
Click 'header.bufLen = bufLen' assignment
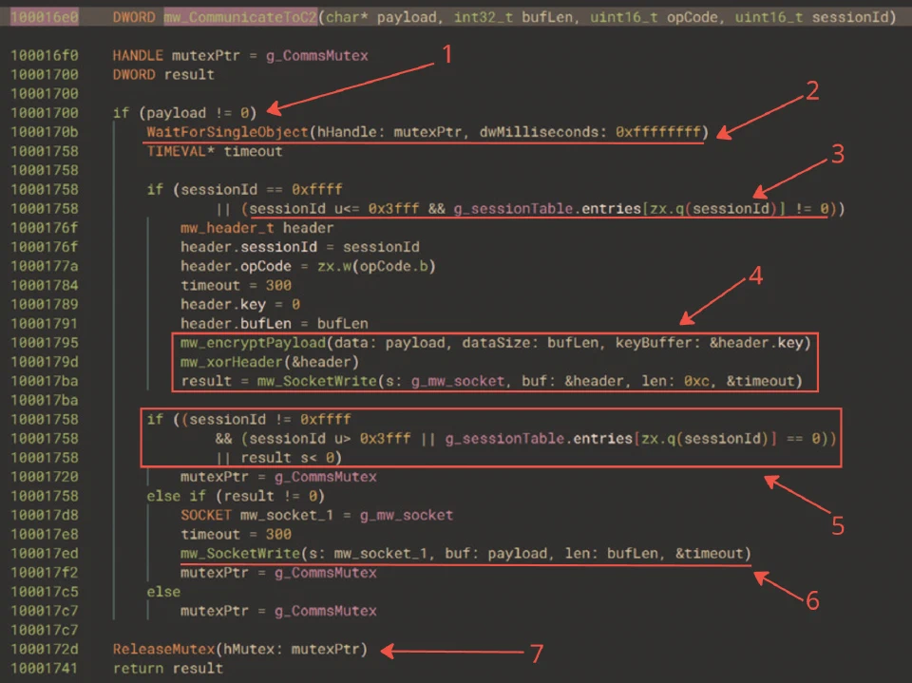click(274, 324)
